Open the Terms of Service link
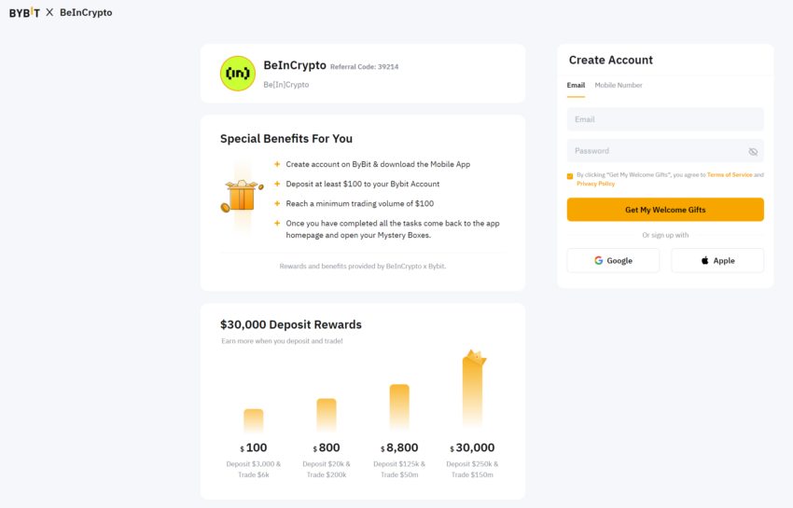Screen dimensions: 793x508 (x=730, y=175)
